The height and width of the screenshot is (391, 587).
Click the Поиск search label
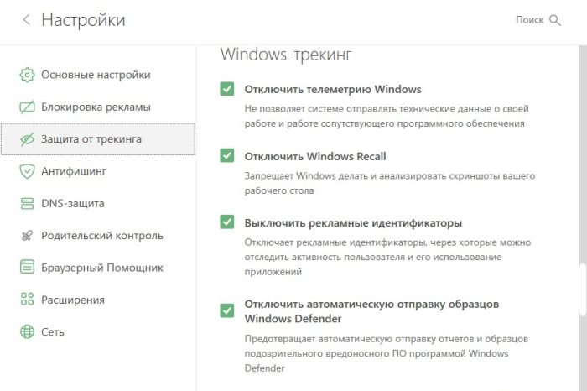click(530, 20)
